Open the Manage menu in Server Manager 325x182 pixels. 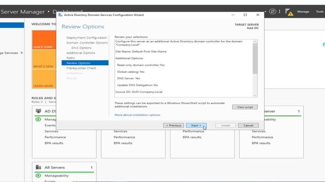click(x=303, y=12)
